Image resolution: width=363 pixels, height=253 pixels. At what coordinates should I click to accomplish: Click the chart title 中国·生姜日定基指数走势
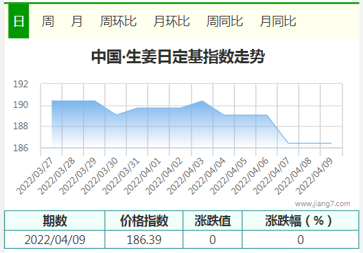click(x=178, y=56)
